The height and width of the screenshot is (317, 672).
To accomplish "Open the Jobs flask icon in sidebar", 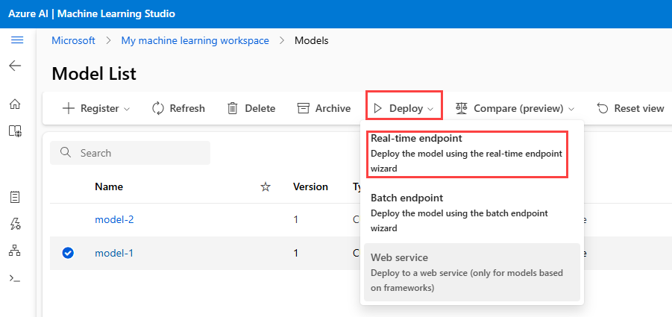I will coord(15,224).
